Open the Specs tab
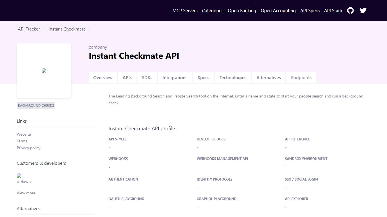This screenshot has width=387, height=217. (x=203, y=77)
